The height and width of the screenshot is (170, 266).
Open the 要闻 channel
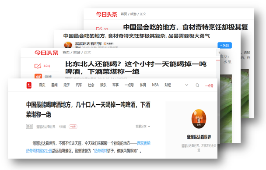[54, 85]
